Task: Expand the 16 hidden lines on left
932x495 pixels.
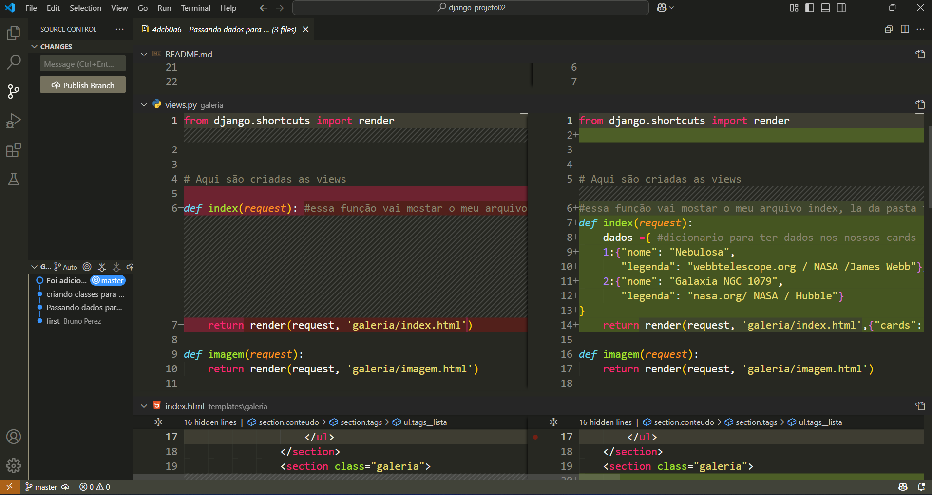Action: [x=210, y=422]
